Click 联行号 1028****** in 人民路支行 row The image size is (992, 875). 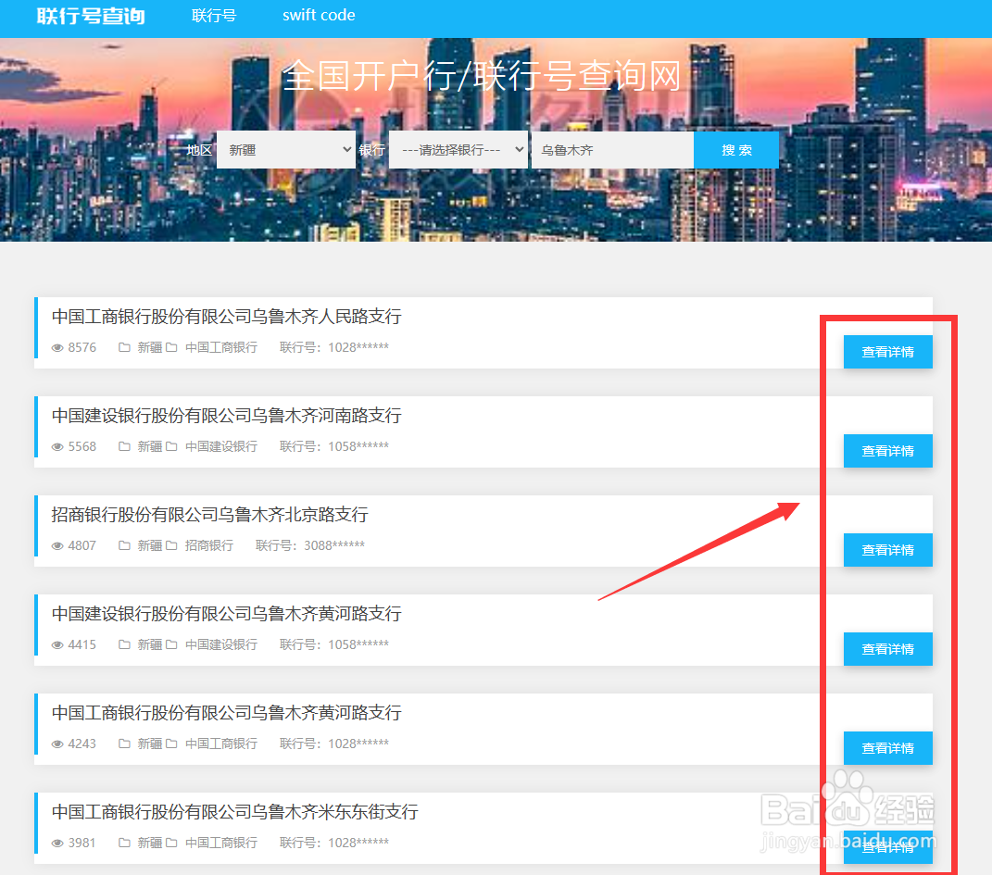point(334,347)
